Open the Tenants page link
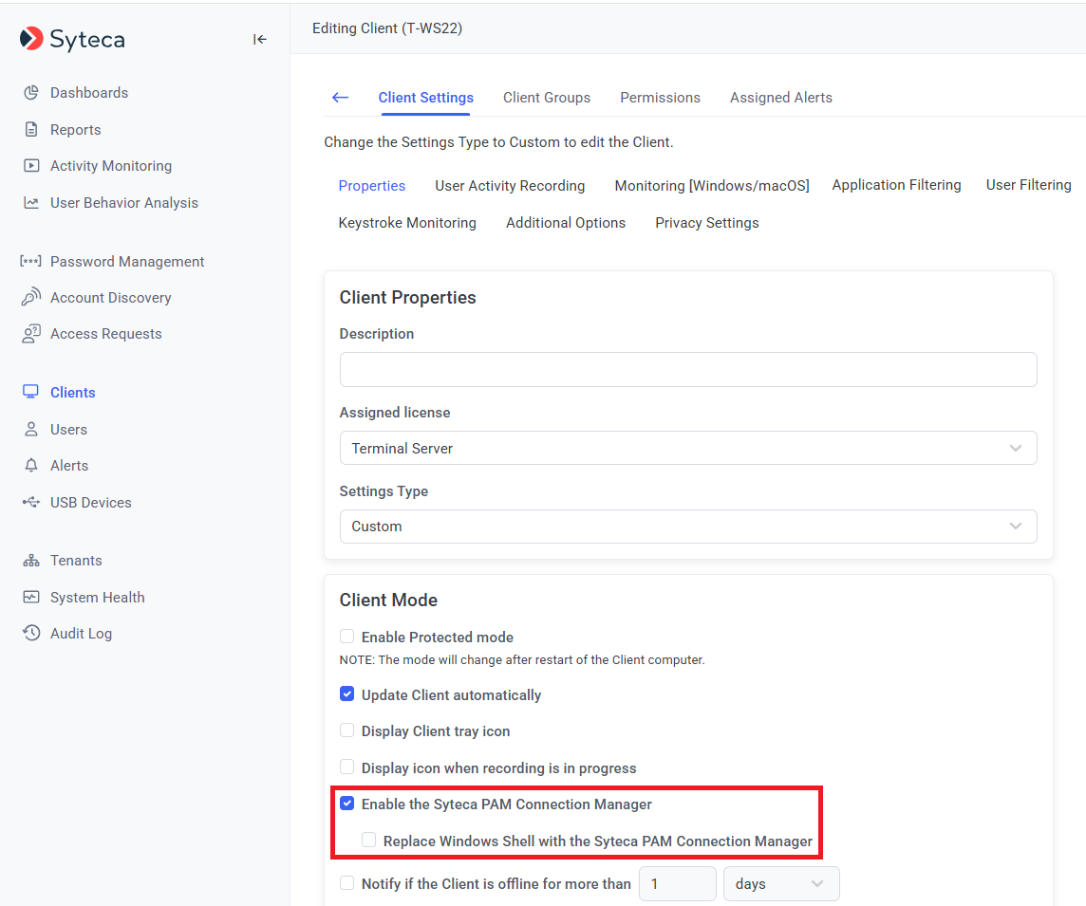 [76, 561]
